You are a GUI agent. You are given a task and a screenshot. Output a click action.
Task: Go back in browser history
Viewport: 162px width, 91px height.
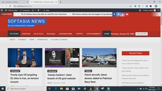tap(2, 6)
